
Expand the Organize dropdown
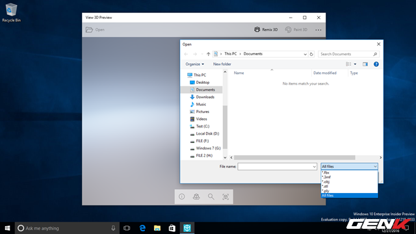tap(195, 64)
